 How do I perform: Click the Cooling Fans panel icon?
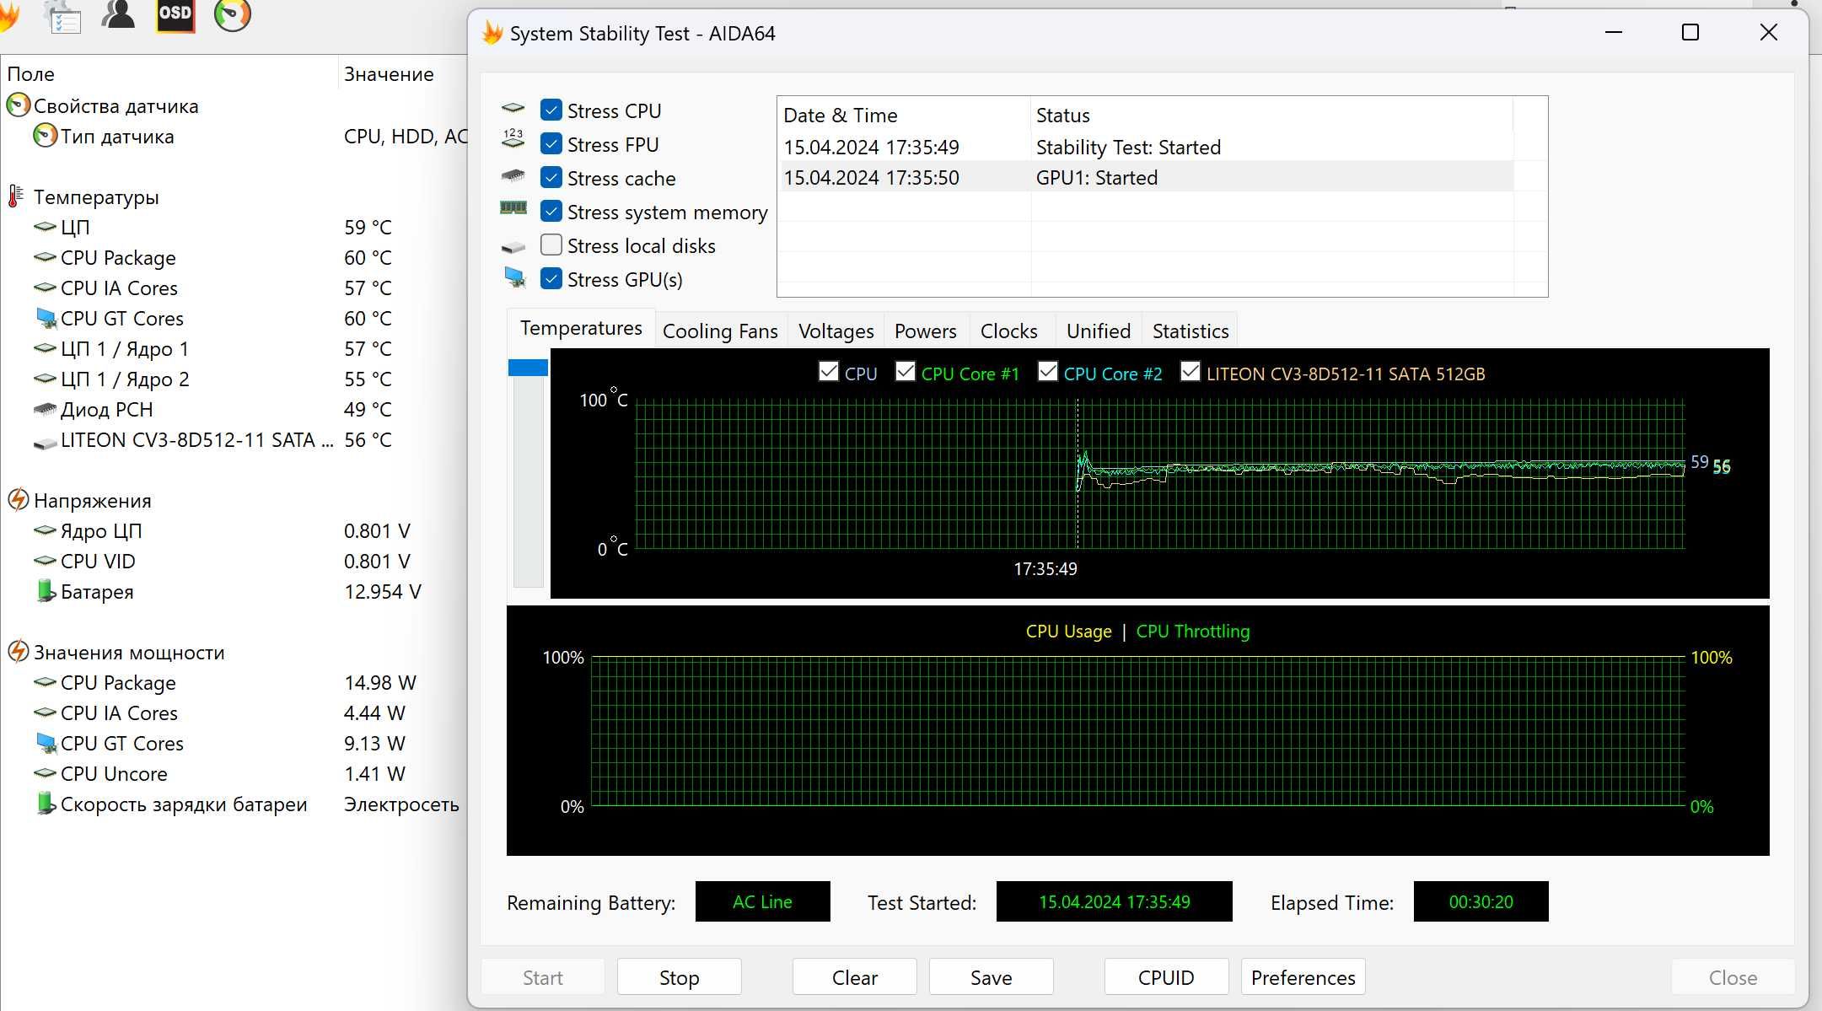click(x=719, y=330)
